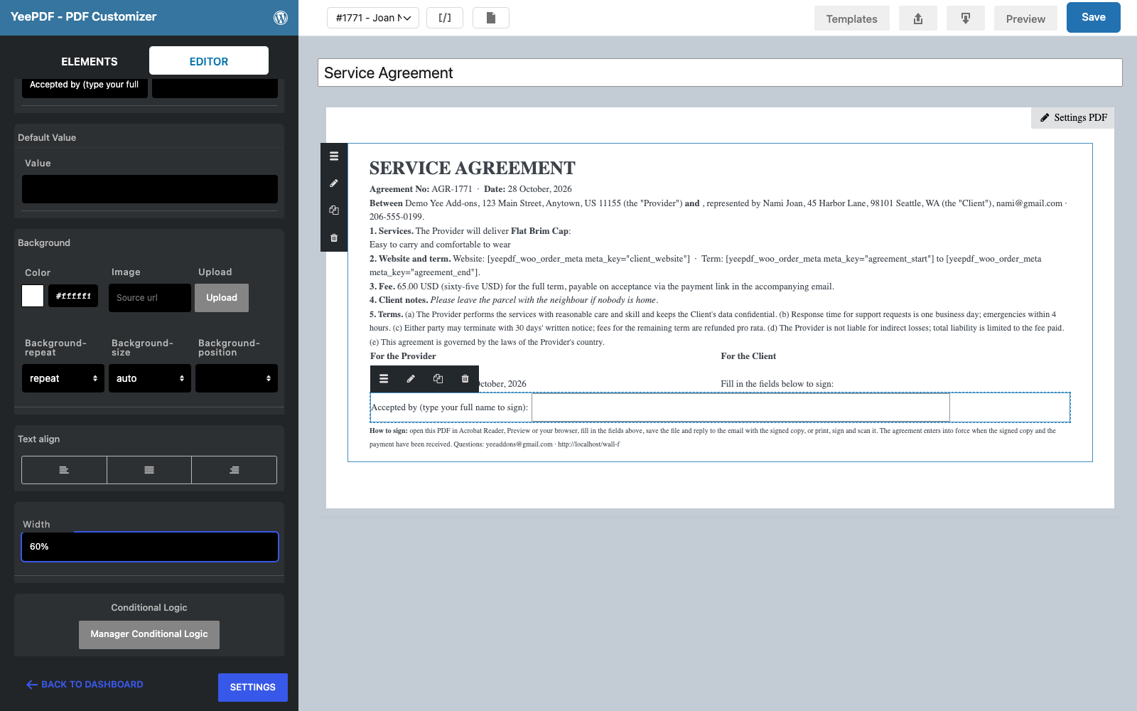Click 'For the Client' heading text
1137x711 pixels.
748,356
